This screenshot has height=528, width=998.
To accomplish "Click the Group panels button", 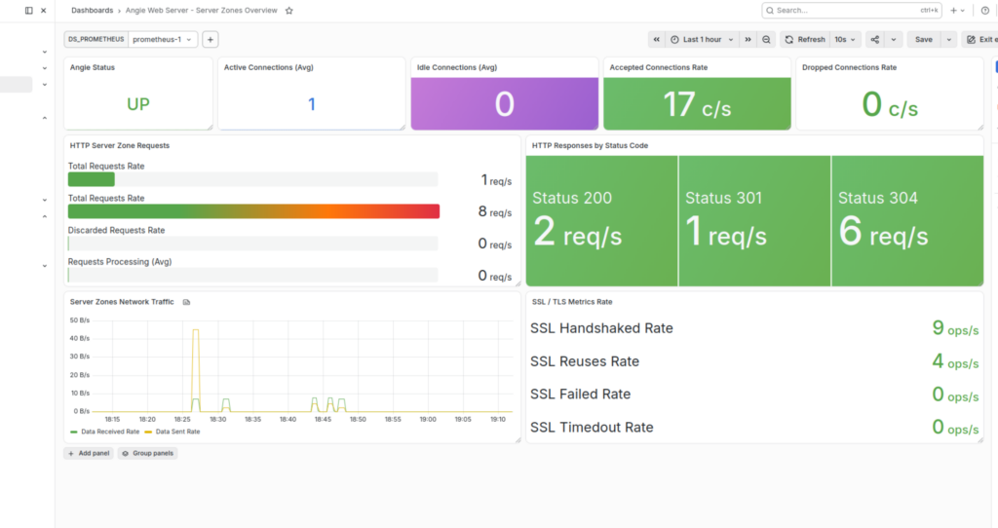I will (148, 454).
